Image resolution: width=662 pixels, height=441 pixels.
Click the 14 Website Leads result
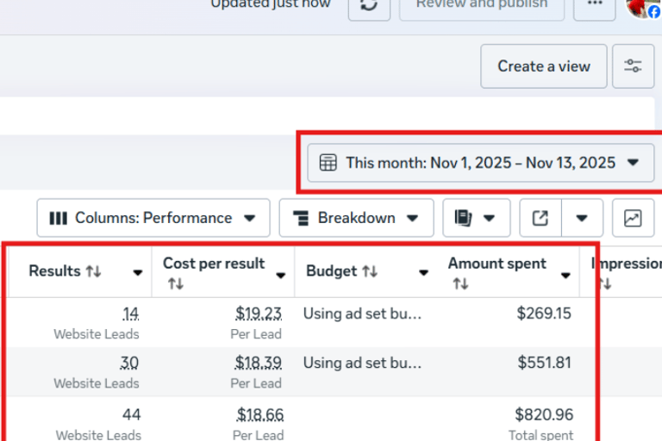pyautogui.click(x=130, y=314)
